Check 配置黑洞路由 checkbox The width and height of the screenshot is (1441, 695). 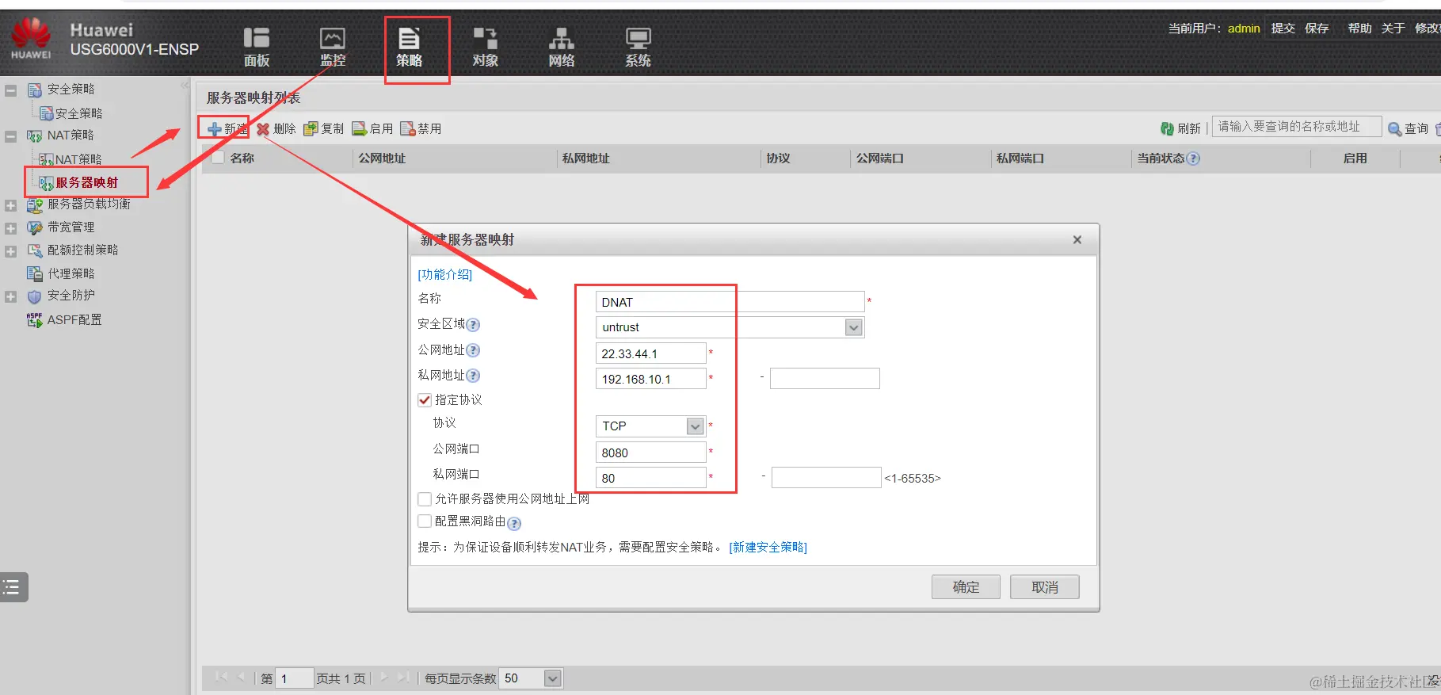pyautogui.click(x=425, y=521)
